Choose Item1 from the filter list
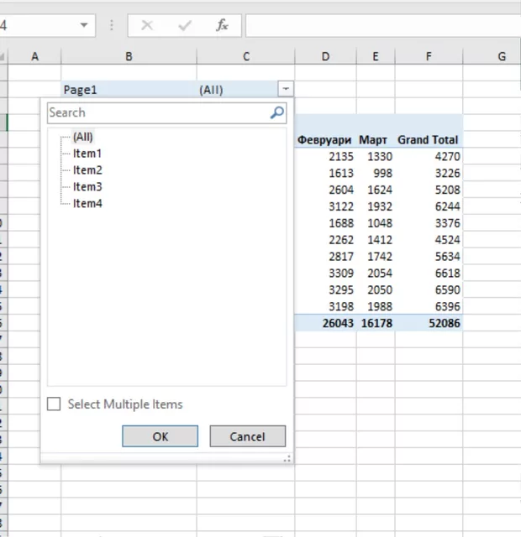This screenshot has width=521, height=537. tap(87, 154)
